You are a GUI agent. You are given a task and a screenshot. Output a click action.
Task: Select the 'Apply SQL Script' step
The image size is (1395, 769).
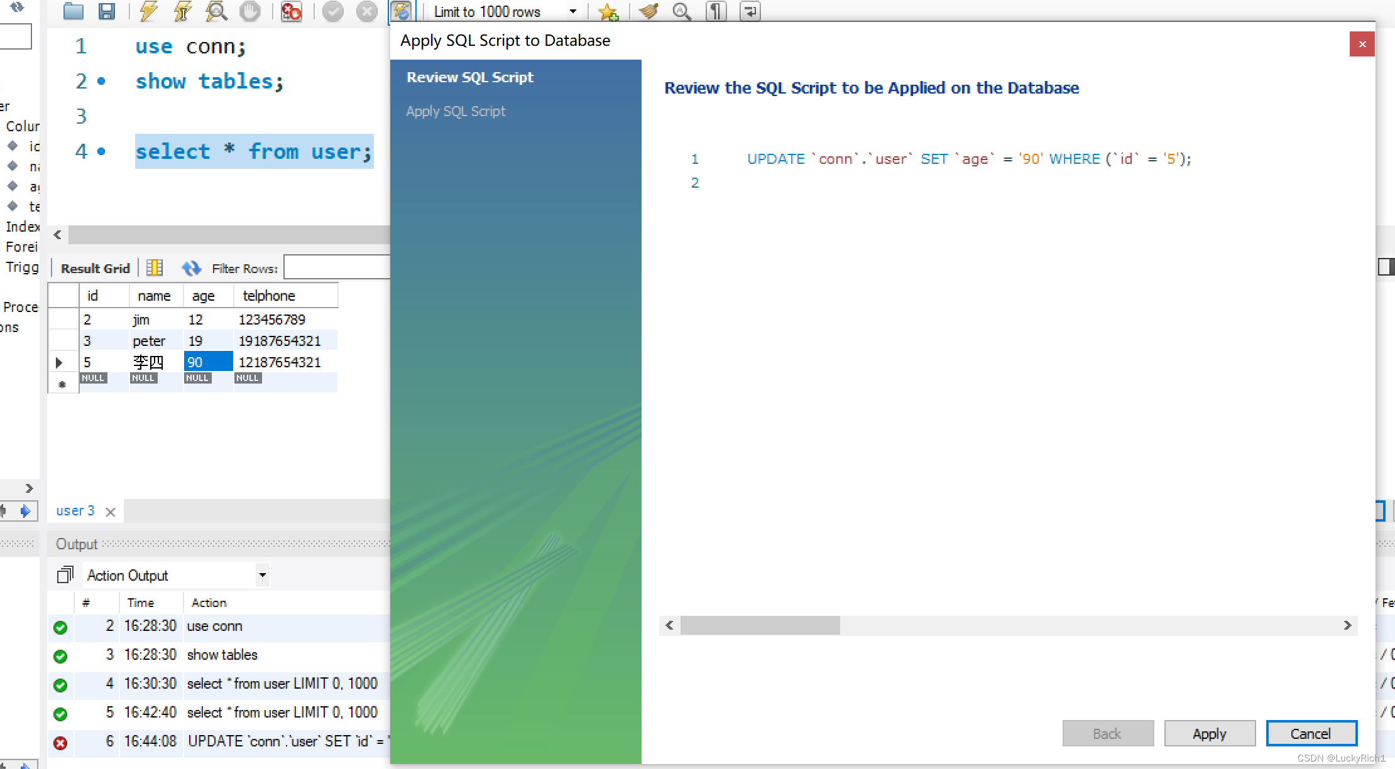(456, 111)
